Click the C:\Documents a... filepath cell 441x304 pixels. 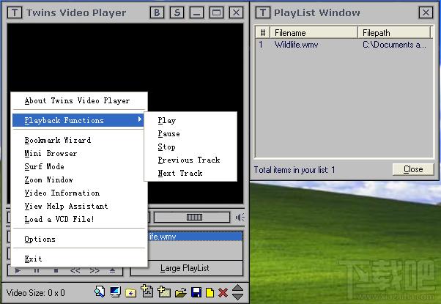click(394, 45)
